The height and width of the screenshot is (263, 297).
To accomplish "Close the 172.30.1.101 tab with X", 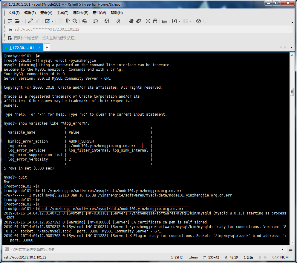I will [39, 48].
